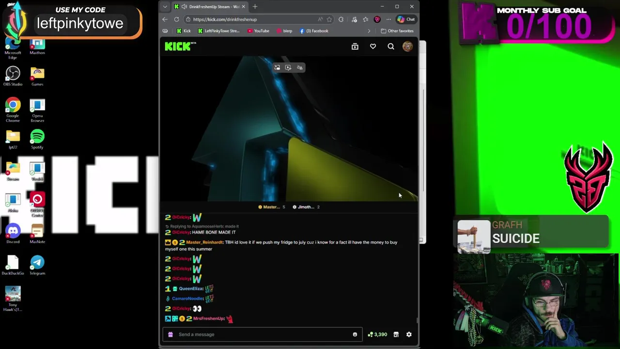Select Opera Browser desktop icon

tap(37, 110)
